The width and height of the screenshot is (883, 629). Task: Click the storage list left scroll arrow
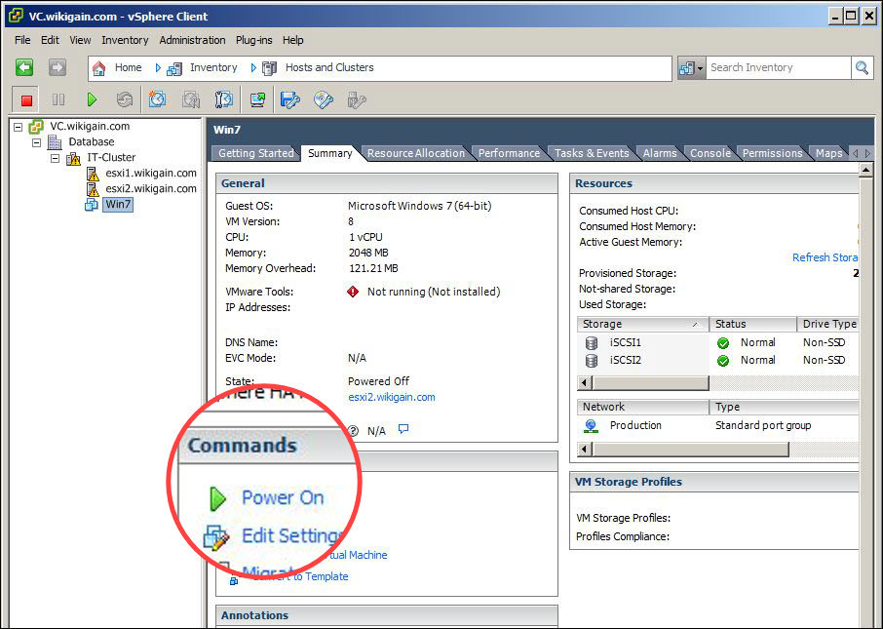585,383
